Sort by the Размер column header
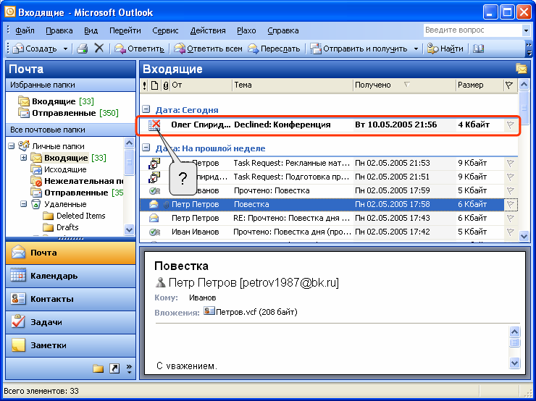This screenshot has height=401, width=536. (480, 85)
